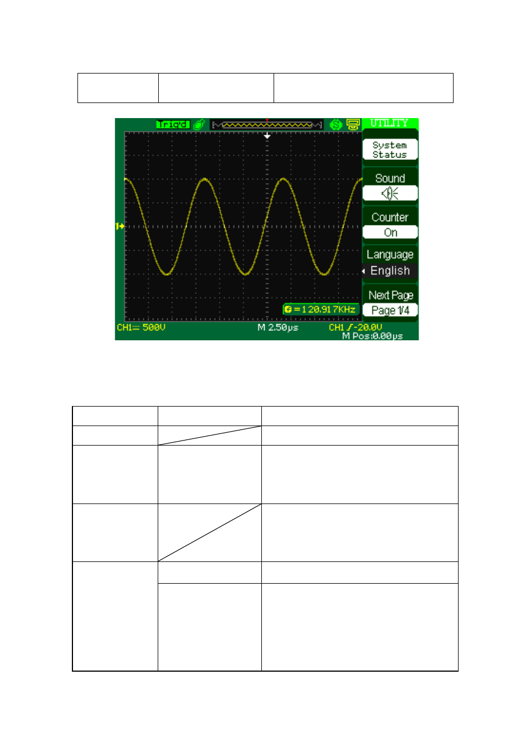
Task: Click the yellow printer/USB icon at top
Action: coord(353,125)
